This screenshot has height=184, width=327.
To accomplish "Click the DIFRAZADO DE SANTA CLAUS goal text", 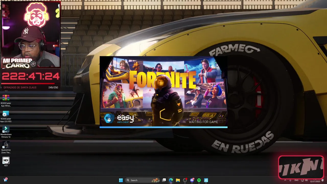I will [20, 87].
